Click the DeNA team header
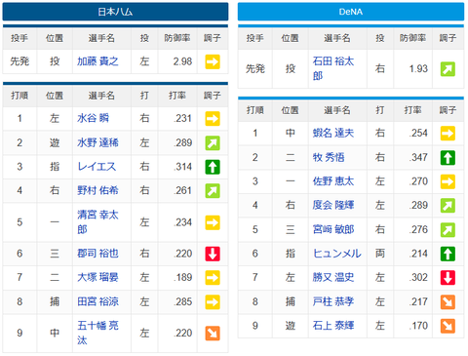Image resolution: width=468 pixels, height=356 pixels. (351, 12)
